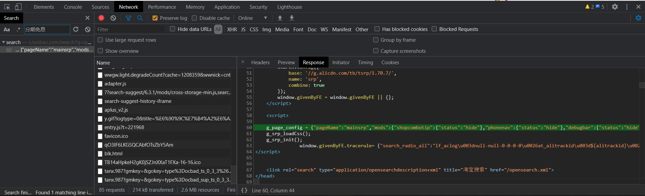Toggle the Preserve log checkbox

click(x=155, y=18)
